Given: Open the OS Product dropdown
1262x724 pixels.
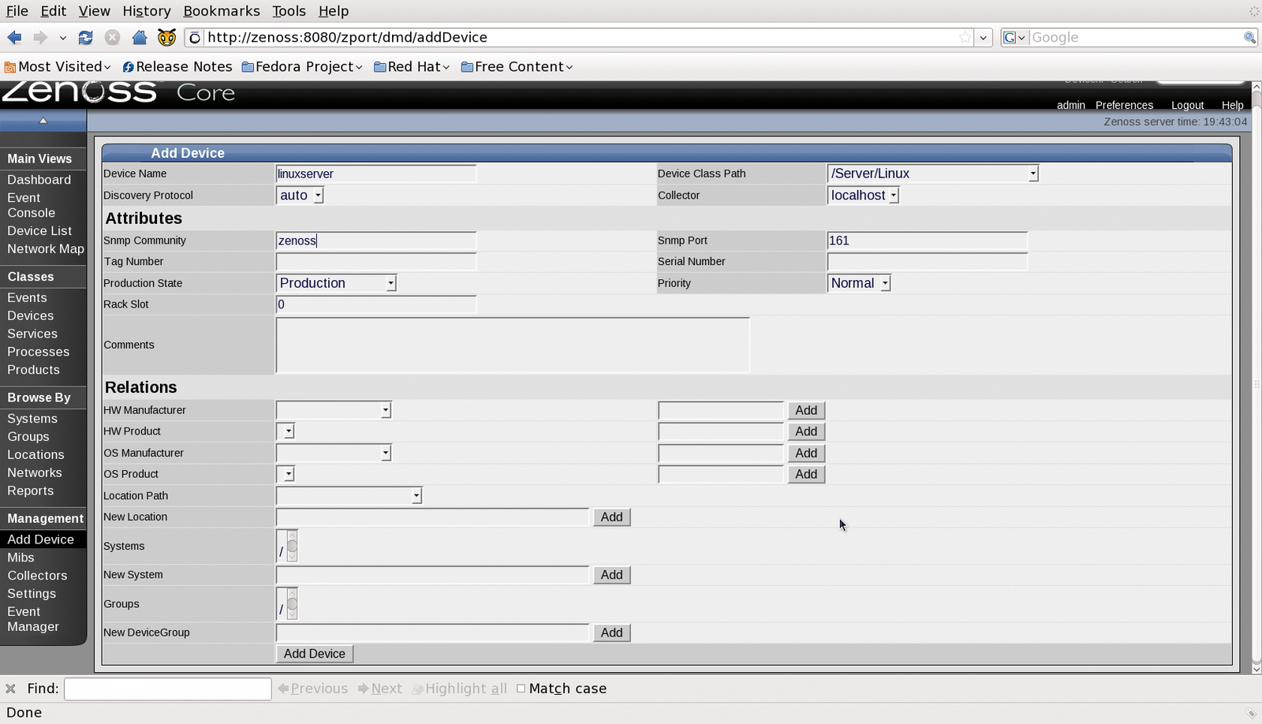Looking at the screenshot, I should click(x=286, y=474).
